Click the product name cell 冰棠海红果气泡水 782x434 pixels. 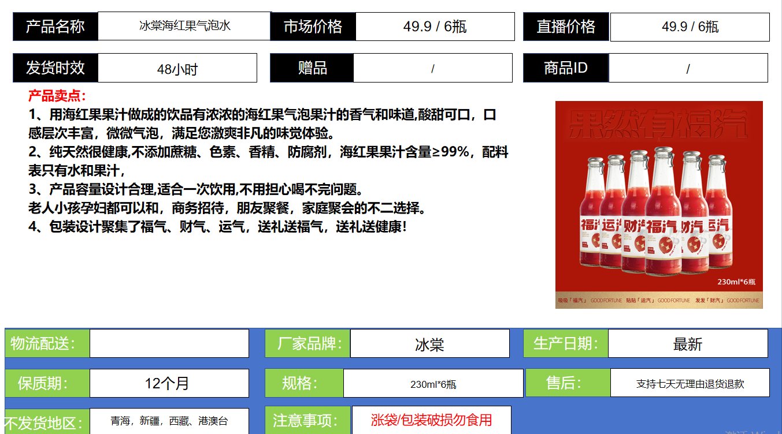pyautogui.click(x=184, y=27)
